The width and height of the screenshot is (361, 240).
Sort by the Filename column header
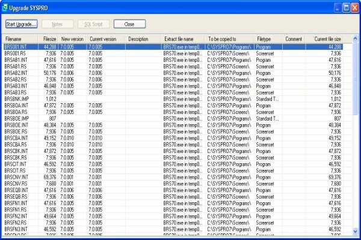(20, 39)
